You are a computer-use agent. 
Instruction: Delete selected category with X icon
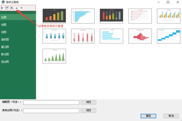point(12,8)
